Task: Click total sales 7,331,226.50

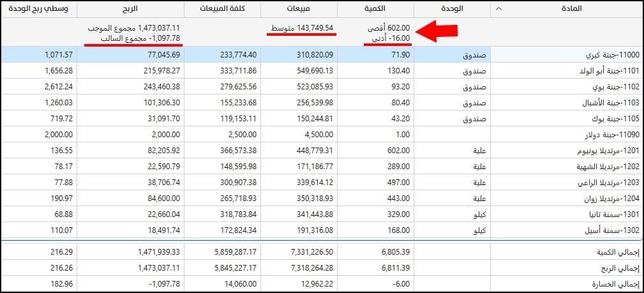Action: tap(311, 252)
